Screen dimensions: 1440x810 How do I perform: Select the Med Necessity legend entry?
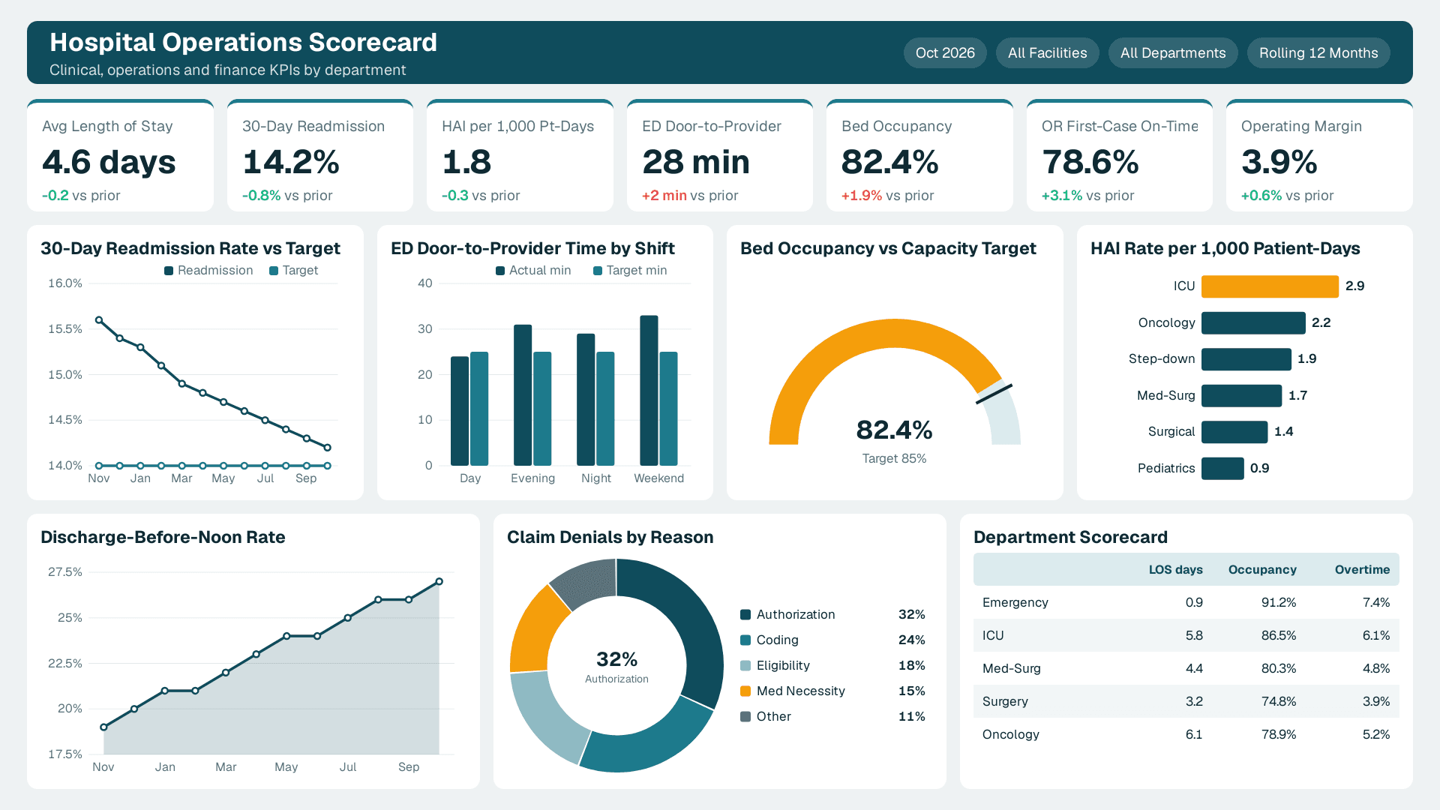click(832, 691)
